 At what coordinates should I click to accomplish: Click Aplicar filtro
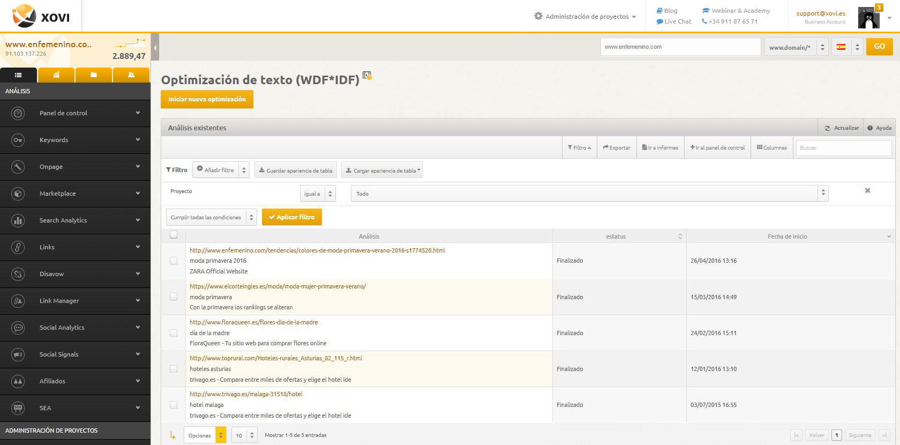pos(292,217)
